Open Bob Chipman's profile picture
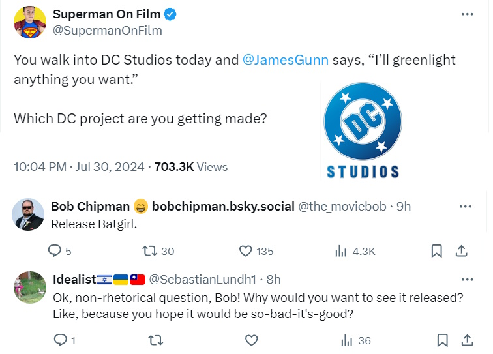Image resolution: width=493 pixels, height=354 pixels. 28,215
